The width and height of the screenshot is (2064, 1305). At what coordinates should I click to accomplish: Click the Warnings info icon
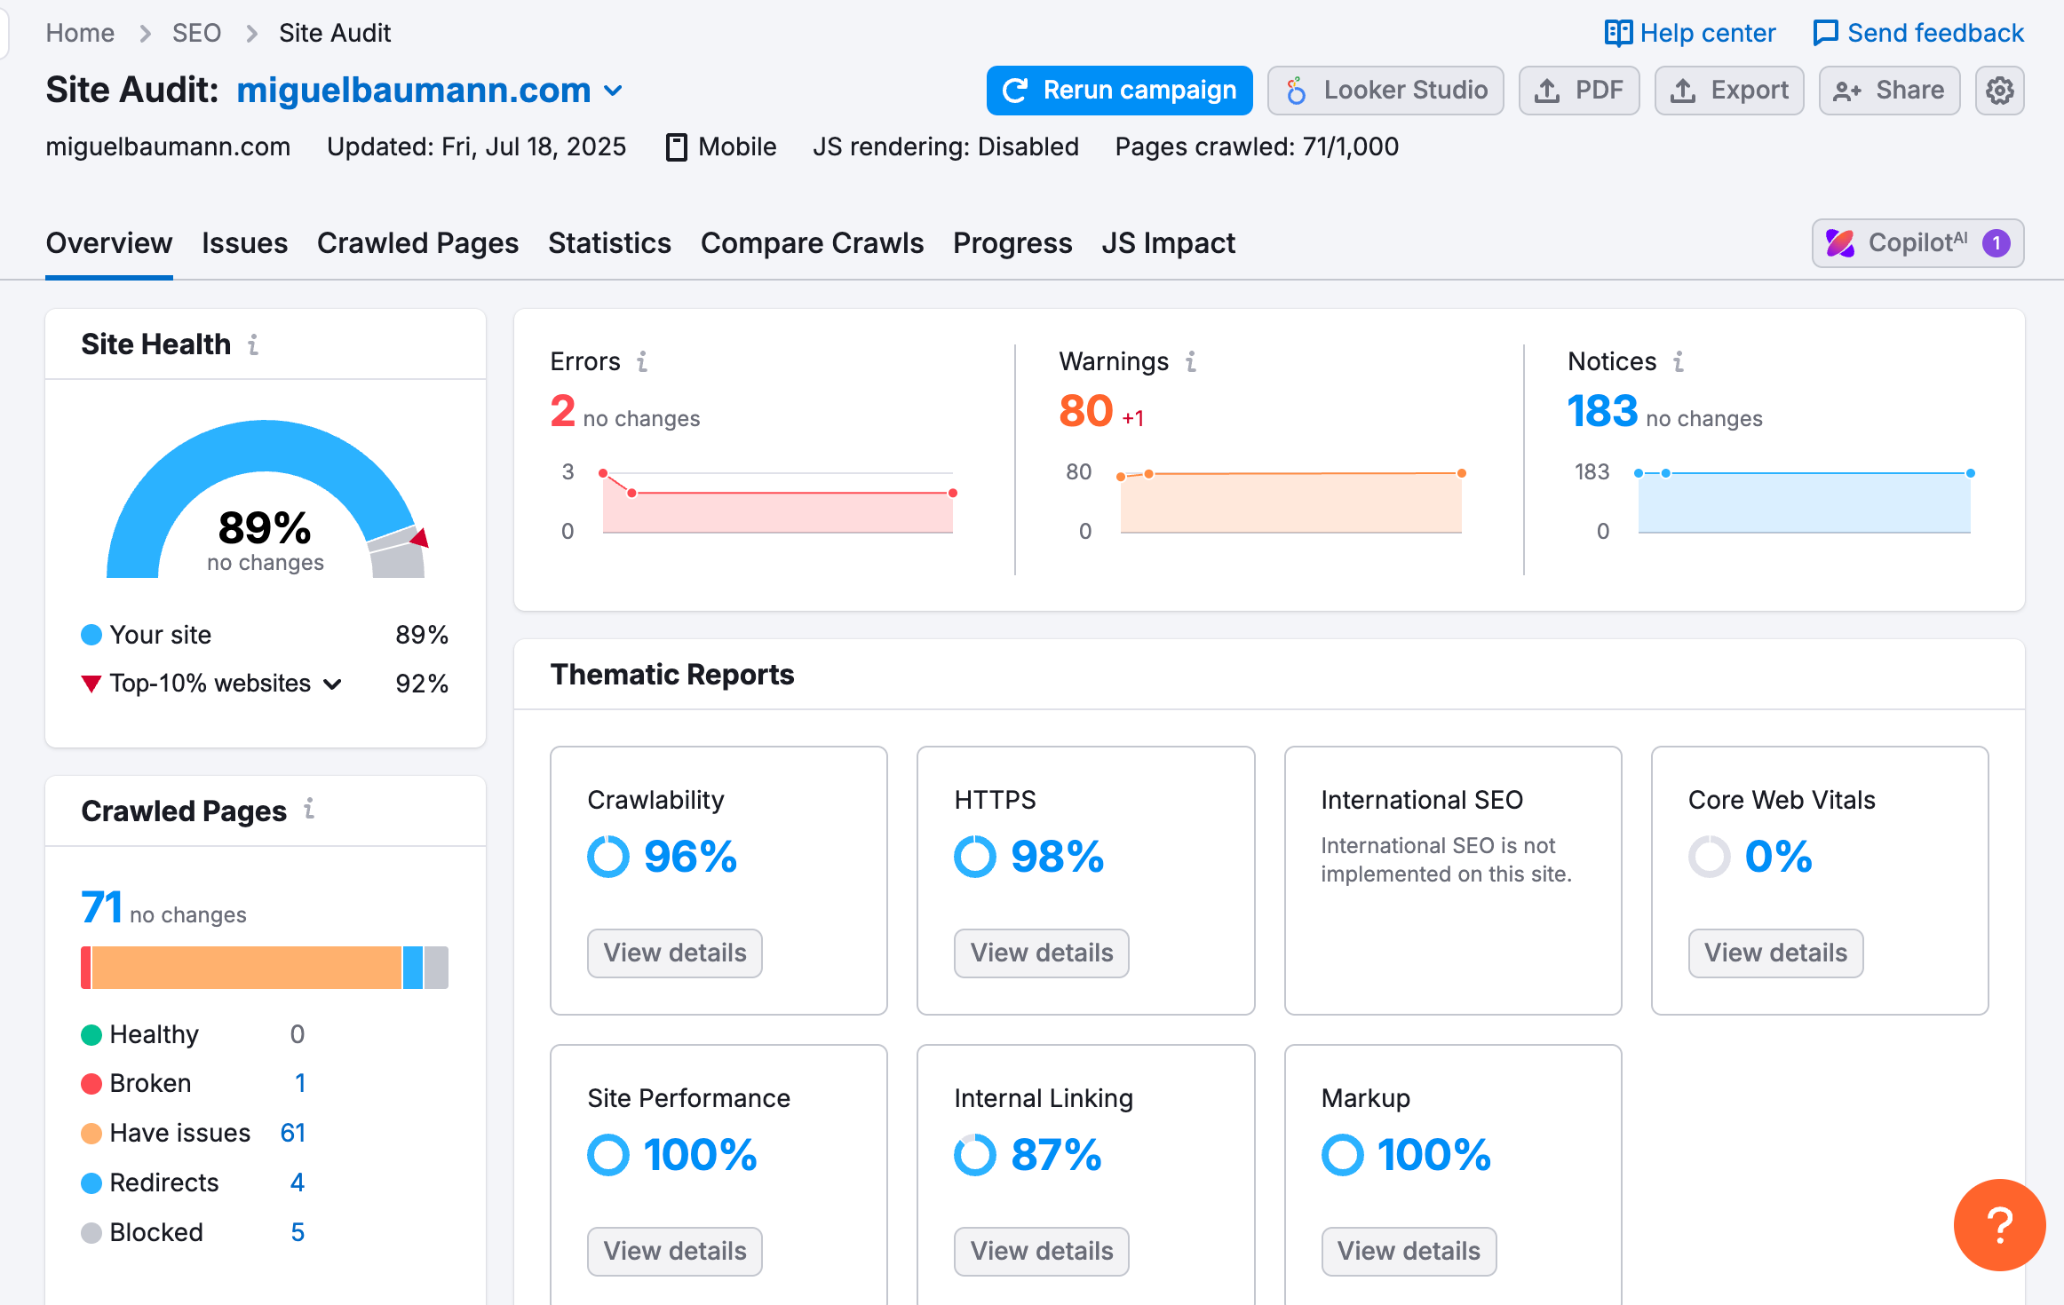pyautogui.click(x=1191, y=361)
